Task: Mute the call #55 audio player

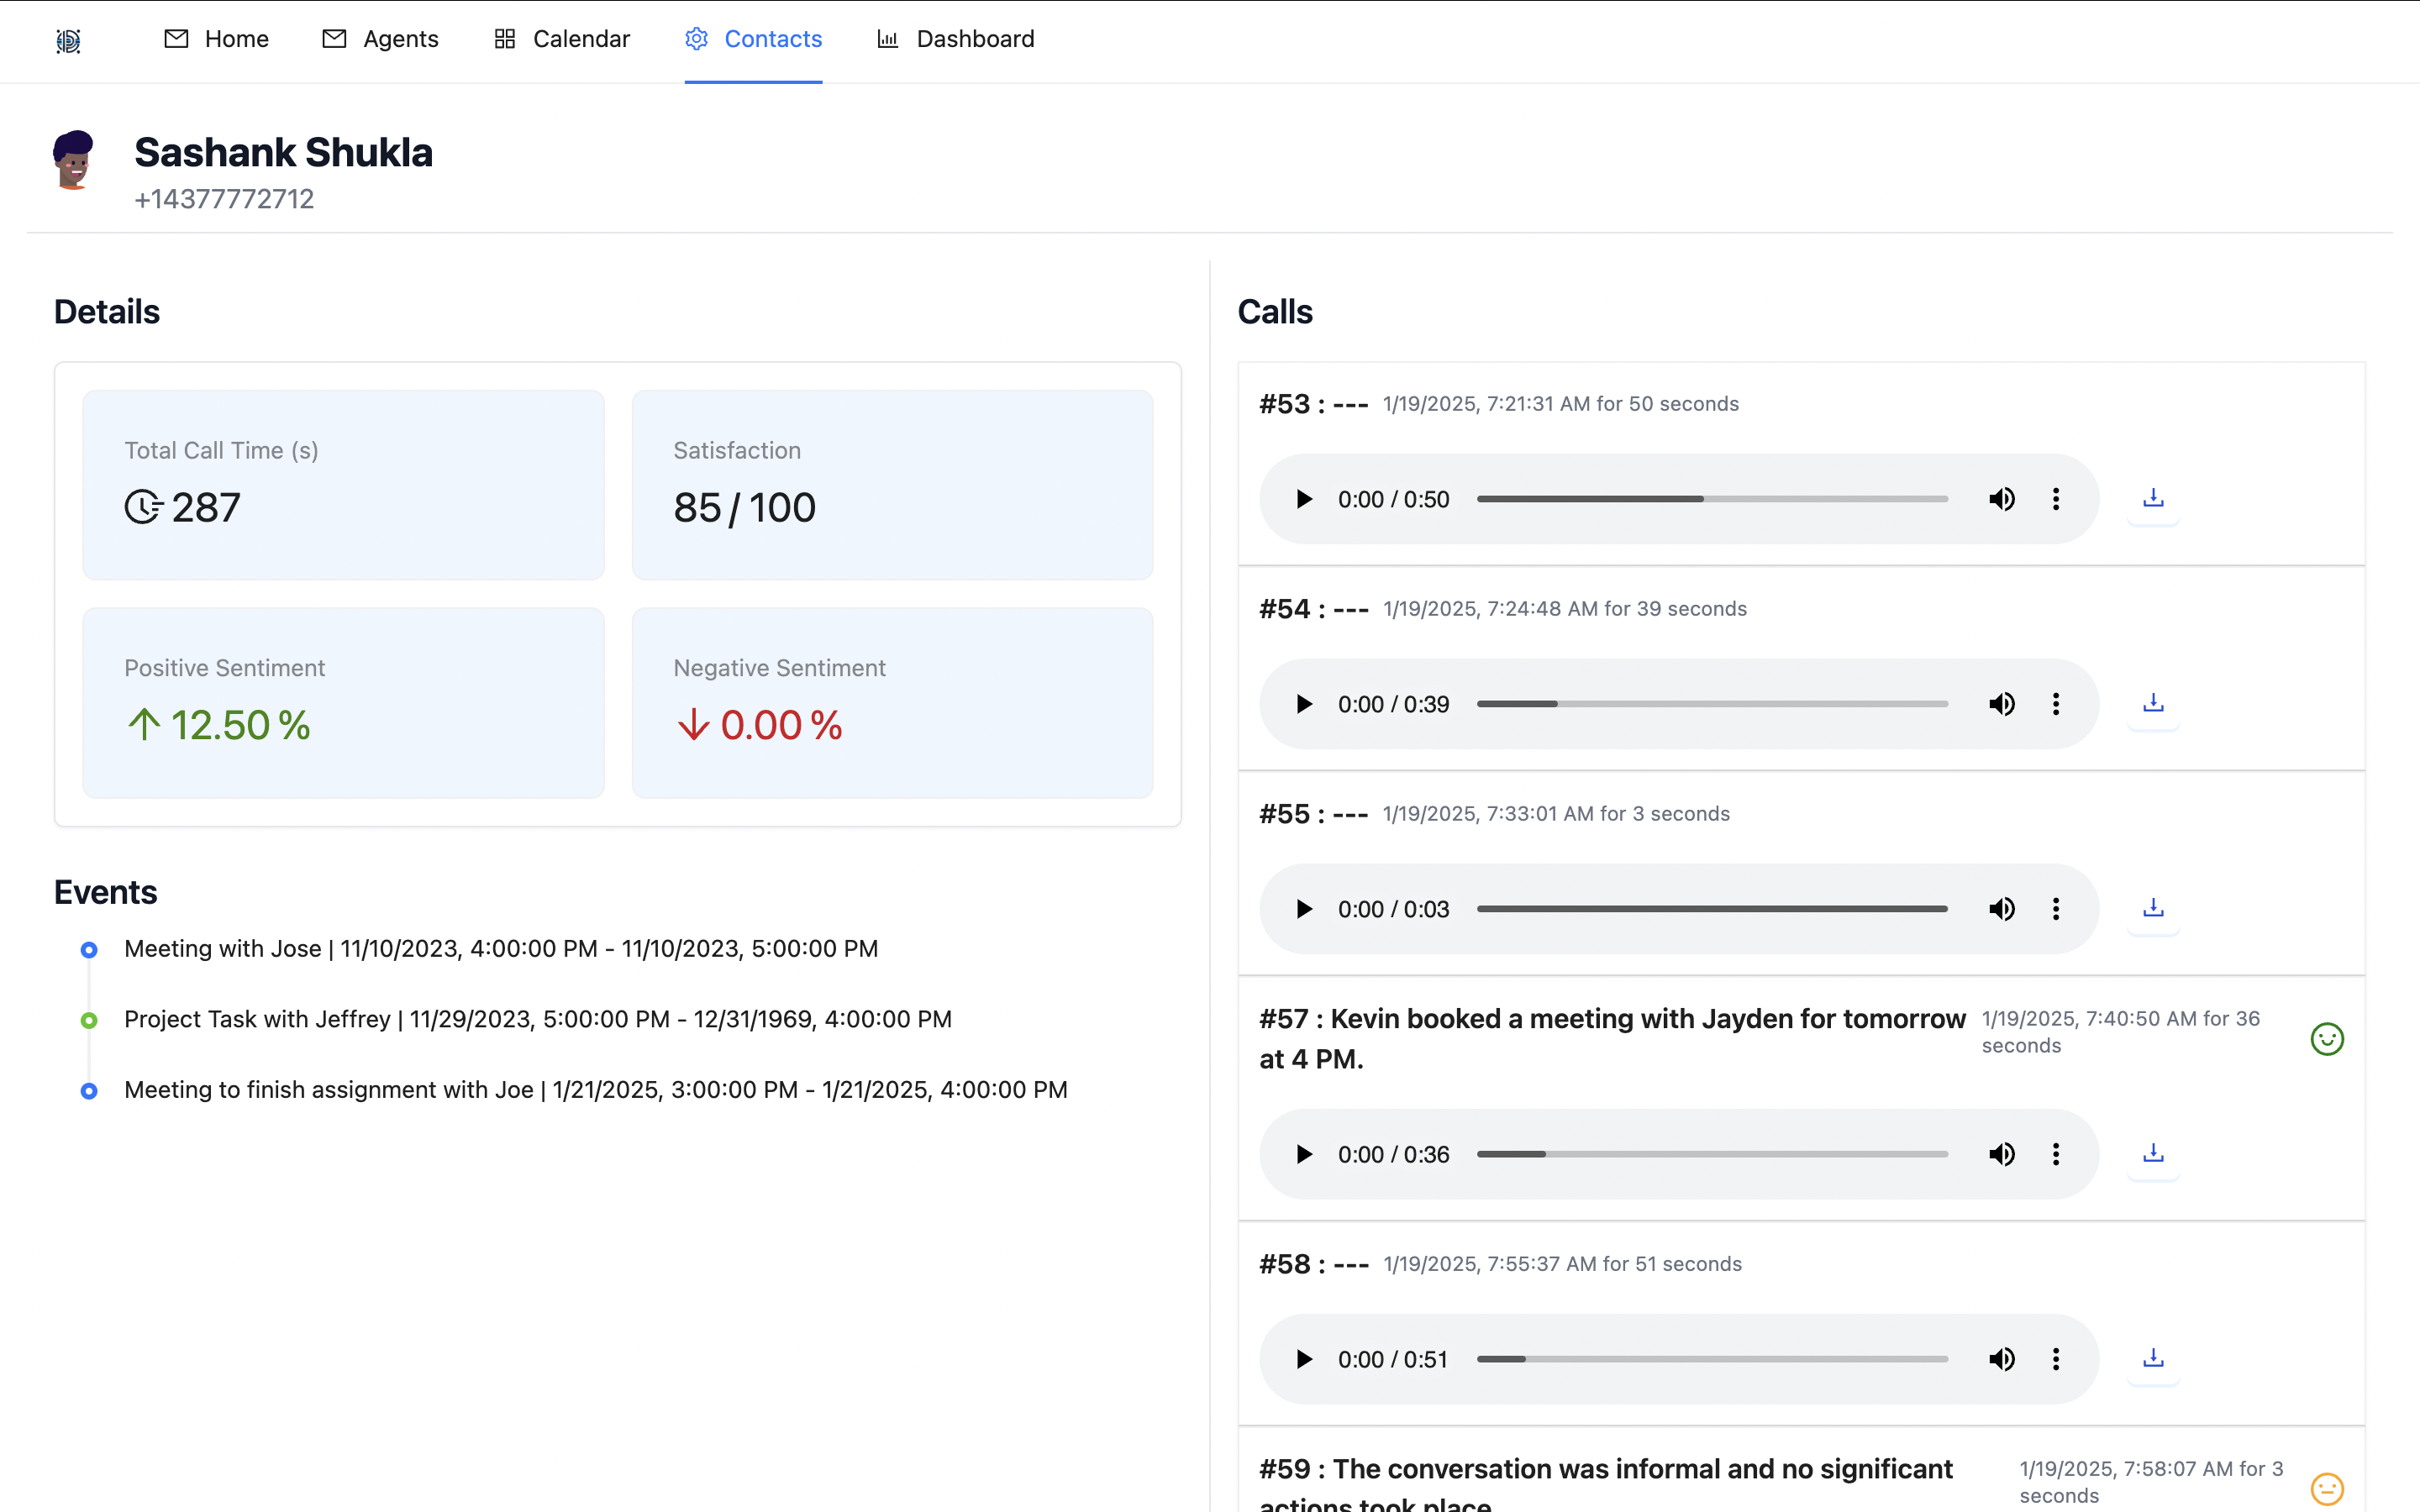Action: (2001, 909)
